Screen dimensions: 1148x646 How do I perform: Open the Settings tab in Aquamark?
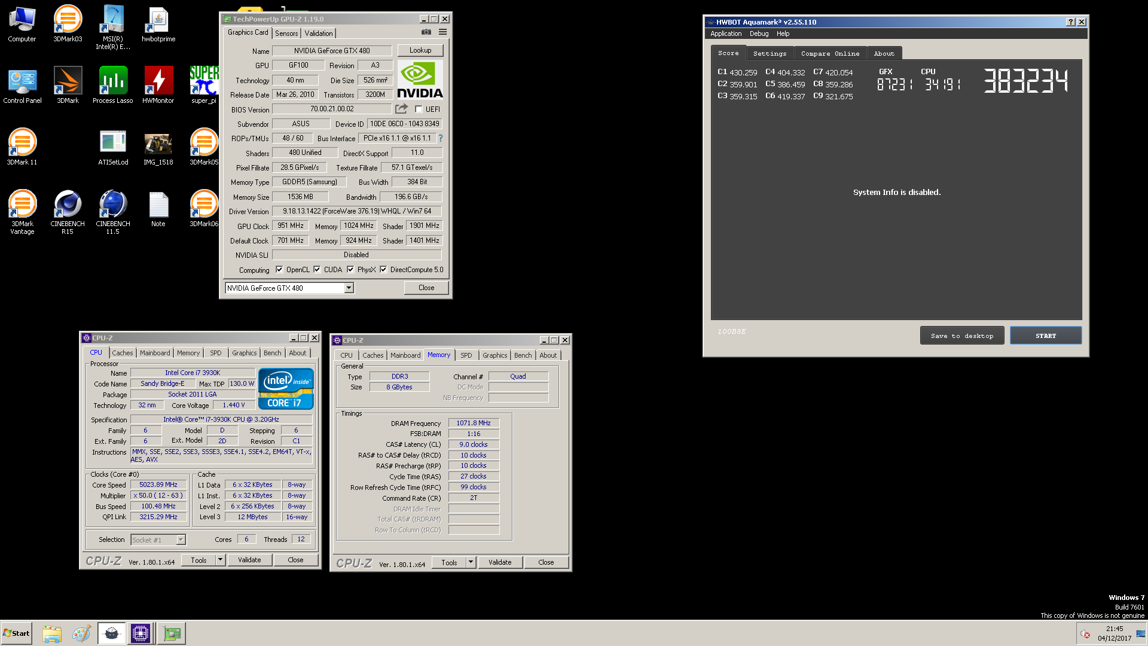click(x=770, y=53)
